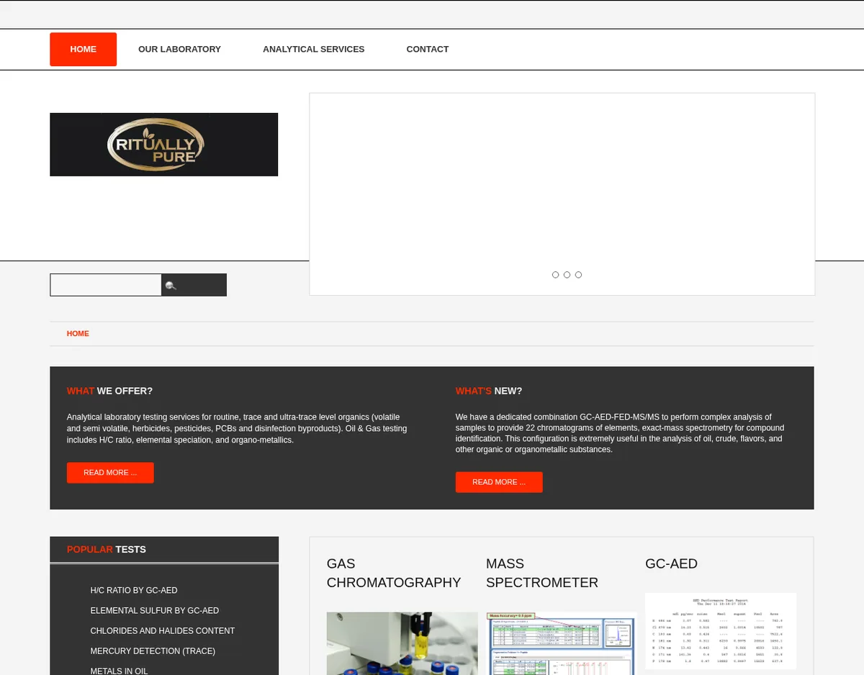Open the gas chromatography vial thumbnail
This screenshot has width=864, height=675.
tap(402, 643)
